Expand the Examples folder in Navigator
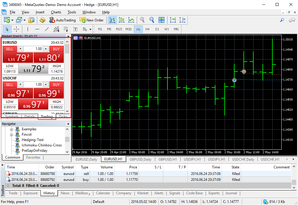298x205 pixels. tap(12, 129)
